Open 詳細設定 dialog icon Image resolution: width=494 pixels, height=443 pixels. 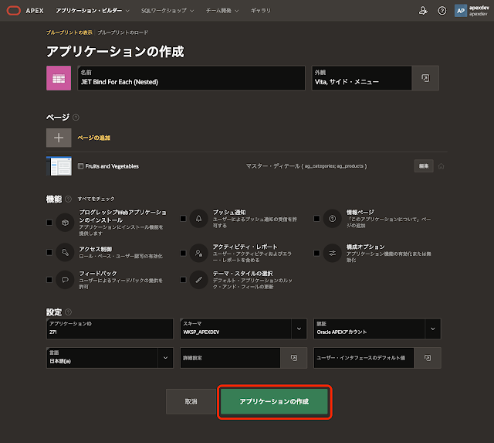pyautogui.click(x=293, y=358)
